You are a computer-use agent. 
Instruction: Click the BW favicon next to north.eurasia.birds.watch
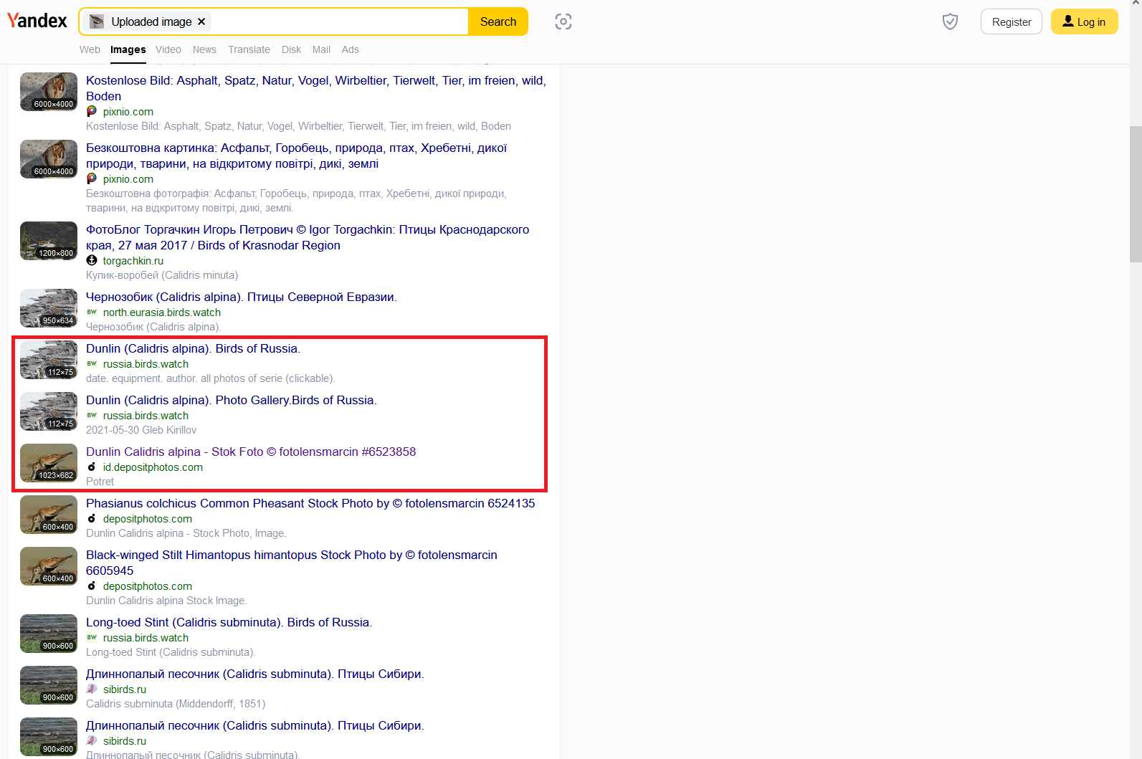92,312
